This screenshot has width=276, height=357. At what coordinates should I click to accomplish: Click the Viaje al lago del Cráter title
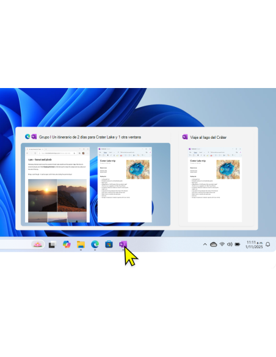pyautogui.click(x=208, y=138)
